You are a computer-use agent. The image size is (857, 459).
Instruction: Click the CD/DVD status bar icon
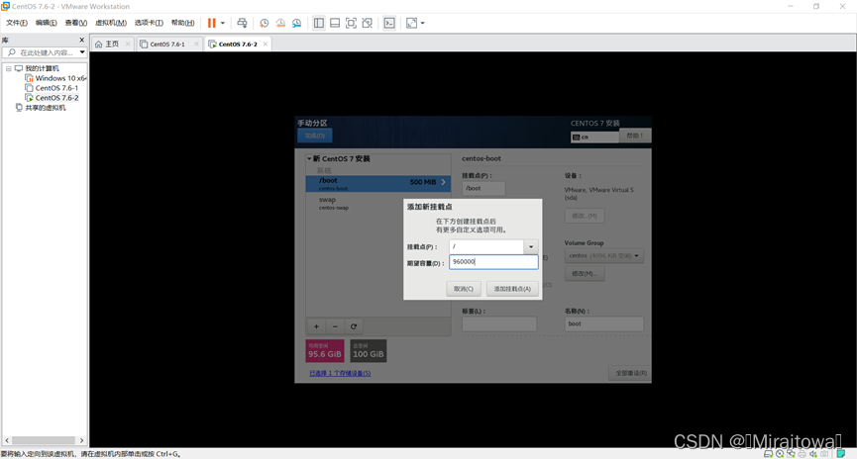click(x=780, y=453)
